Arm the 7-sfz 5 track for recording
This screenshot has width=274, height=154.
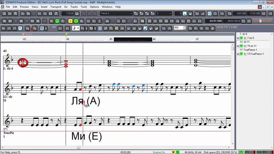tap(245, 38)
